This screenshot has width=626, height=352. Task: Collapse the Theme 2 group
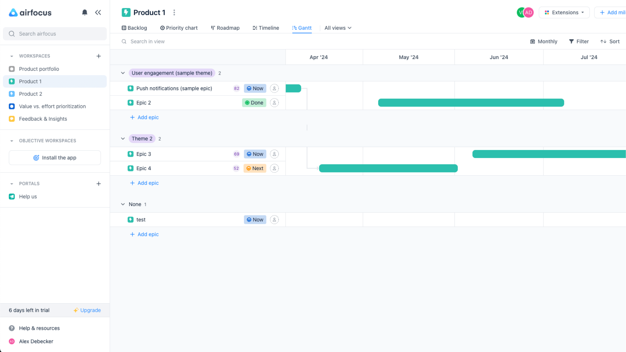point(123,139)
